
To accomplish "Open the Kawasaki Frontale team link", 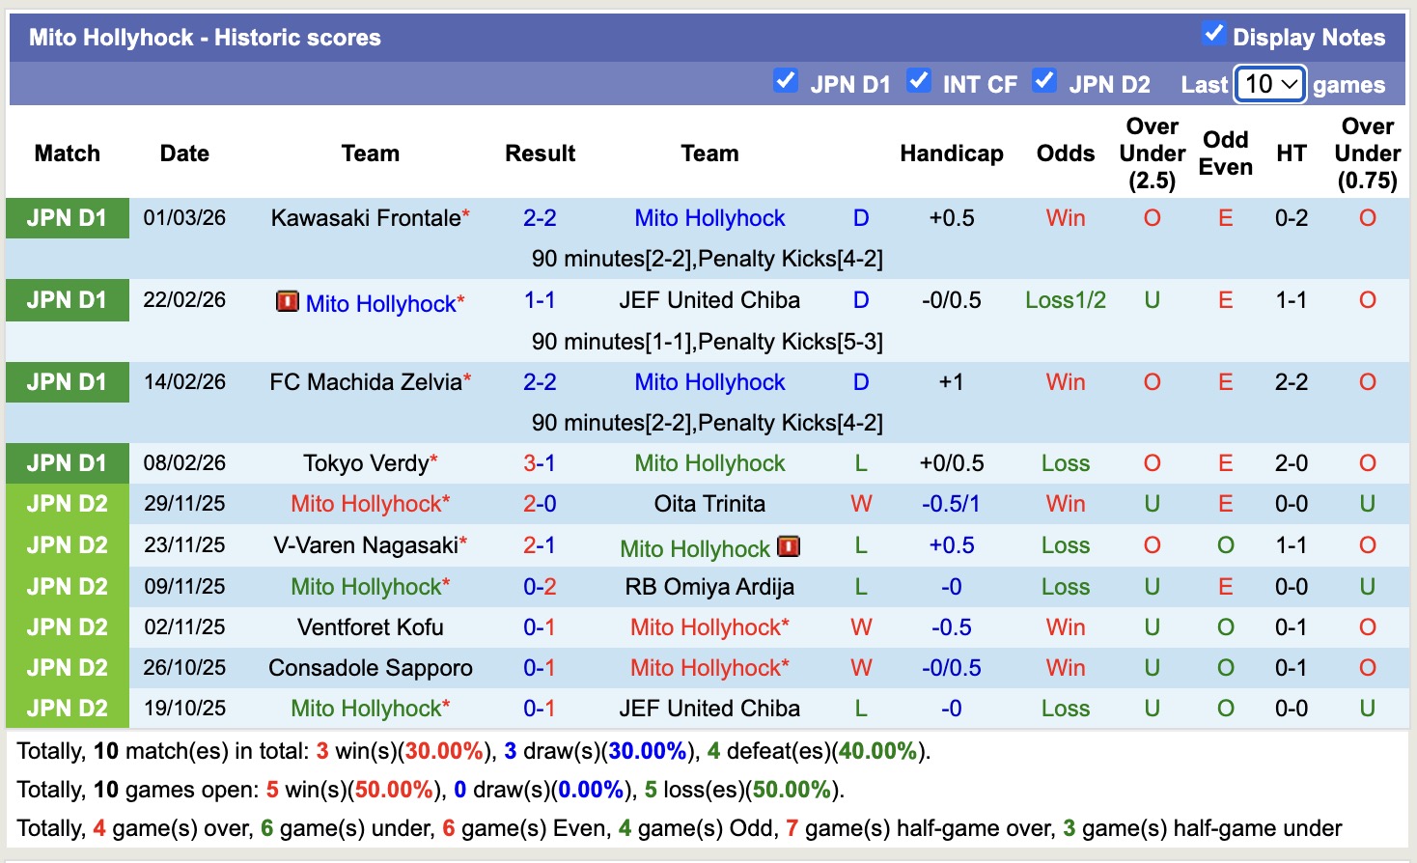I will coord(364,217).
